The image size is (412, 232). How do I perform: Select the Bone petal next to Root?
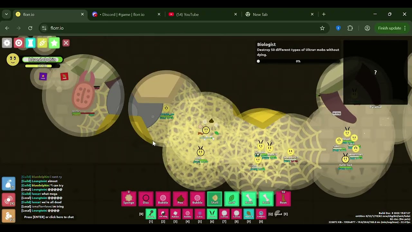tap(266, 198)
